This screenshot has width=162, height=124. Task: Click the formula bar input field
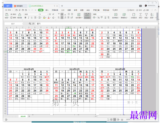pos(97,24)
